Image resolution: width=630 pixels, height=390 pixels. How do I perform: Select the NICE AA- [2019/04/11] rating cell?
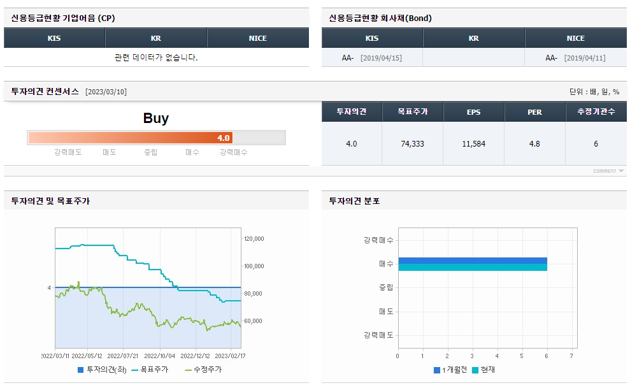click(576, 58)
